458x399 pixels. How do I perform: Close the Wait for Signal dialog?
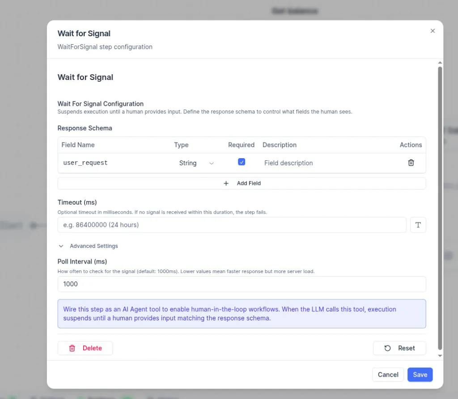click(x=432, y=31)
